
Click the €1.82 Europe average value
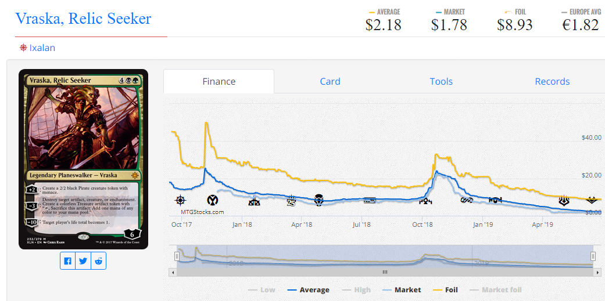click(581, 25)
